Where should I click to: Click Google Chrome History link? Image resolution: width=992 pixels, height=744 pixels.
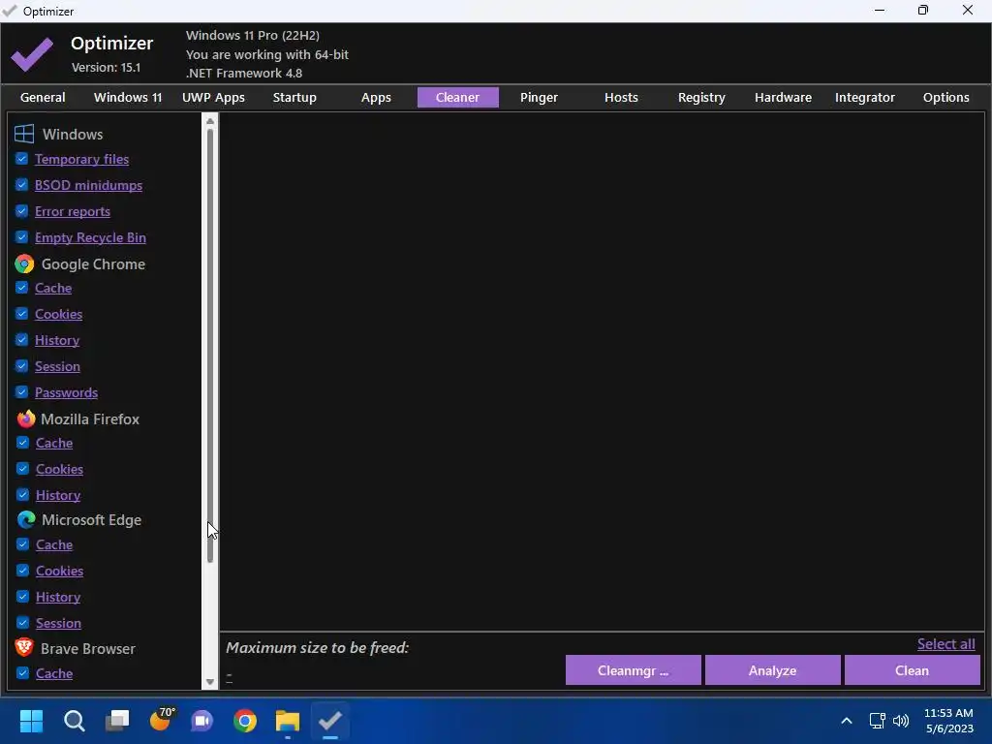click(x=57, y=340)
